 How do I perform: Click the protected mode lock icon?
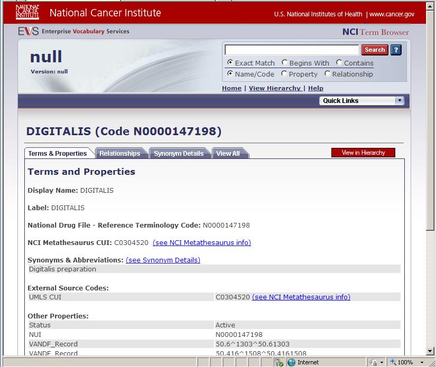(374, 362)
